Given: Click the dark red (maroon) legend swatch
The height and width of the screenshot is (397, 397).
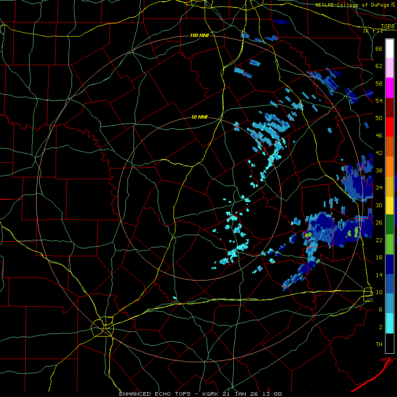Looking at the screenshot, I should click(390, 108).
